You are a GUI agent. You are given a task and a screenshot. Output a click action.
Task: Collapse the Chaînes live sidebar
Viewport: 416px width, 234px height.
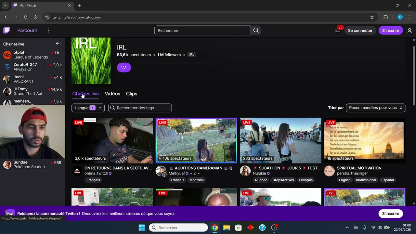(58, 44)
